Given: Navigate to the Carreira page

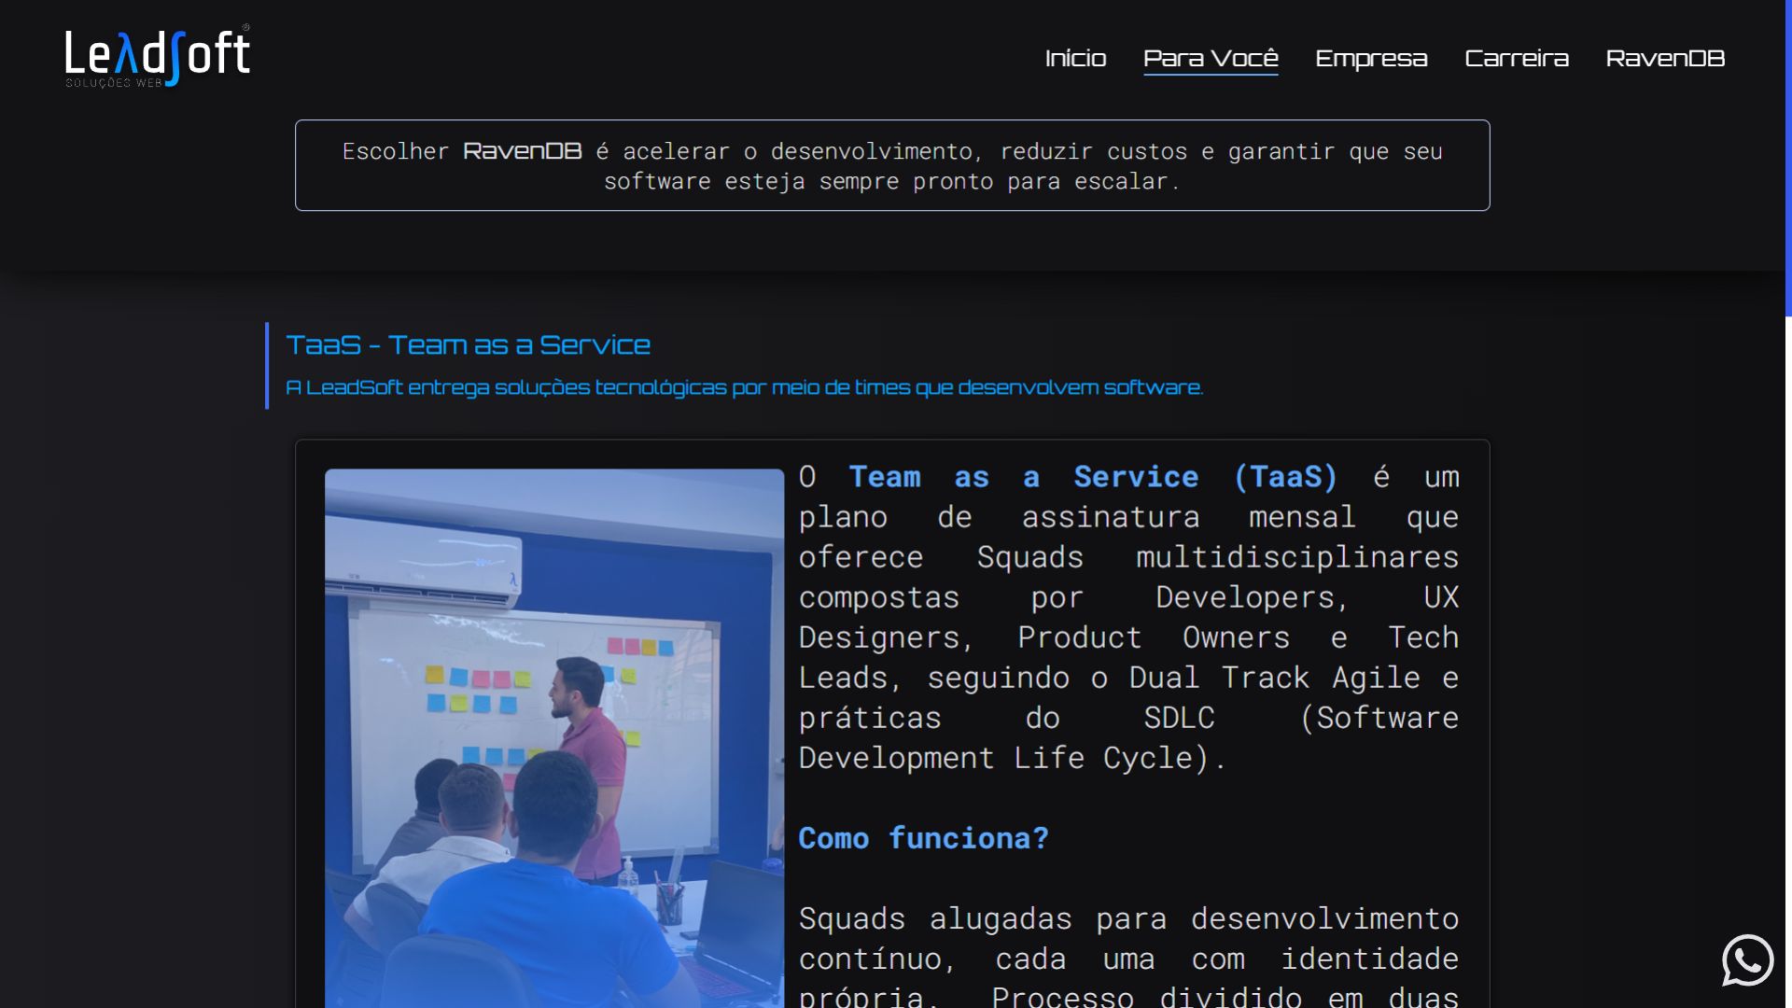Looking at the screenshot, I should coord(1517,58).
